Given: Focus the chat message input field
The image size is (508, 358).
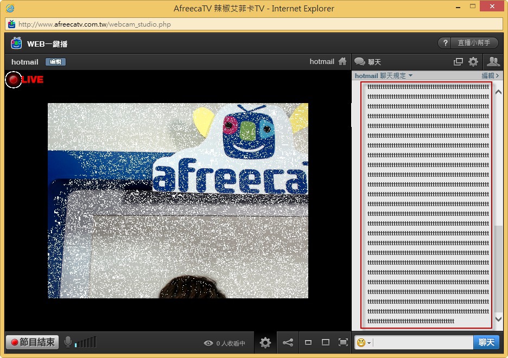Looking at the screenshot, I should 422,342.
